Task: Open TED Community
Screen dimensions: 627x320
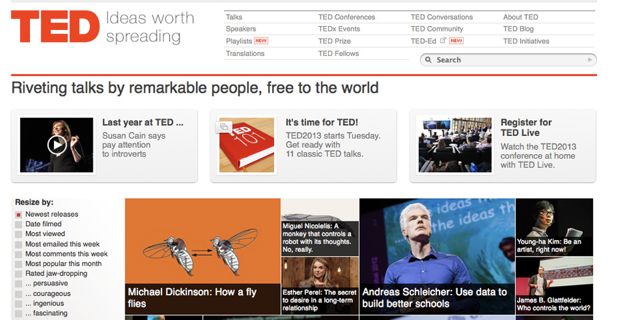Action: point(437,29)
